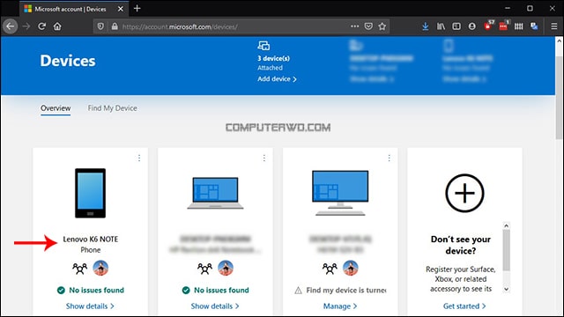Toggle the sidebar view icon

(456, 26)
